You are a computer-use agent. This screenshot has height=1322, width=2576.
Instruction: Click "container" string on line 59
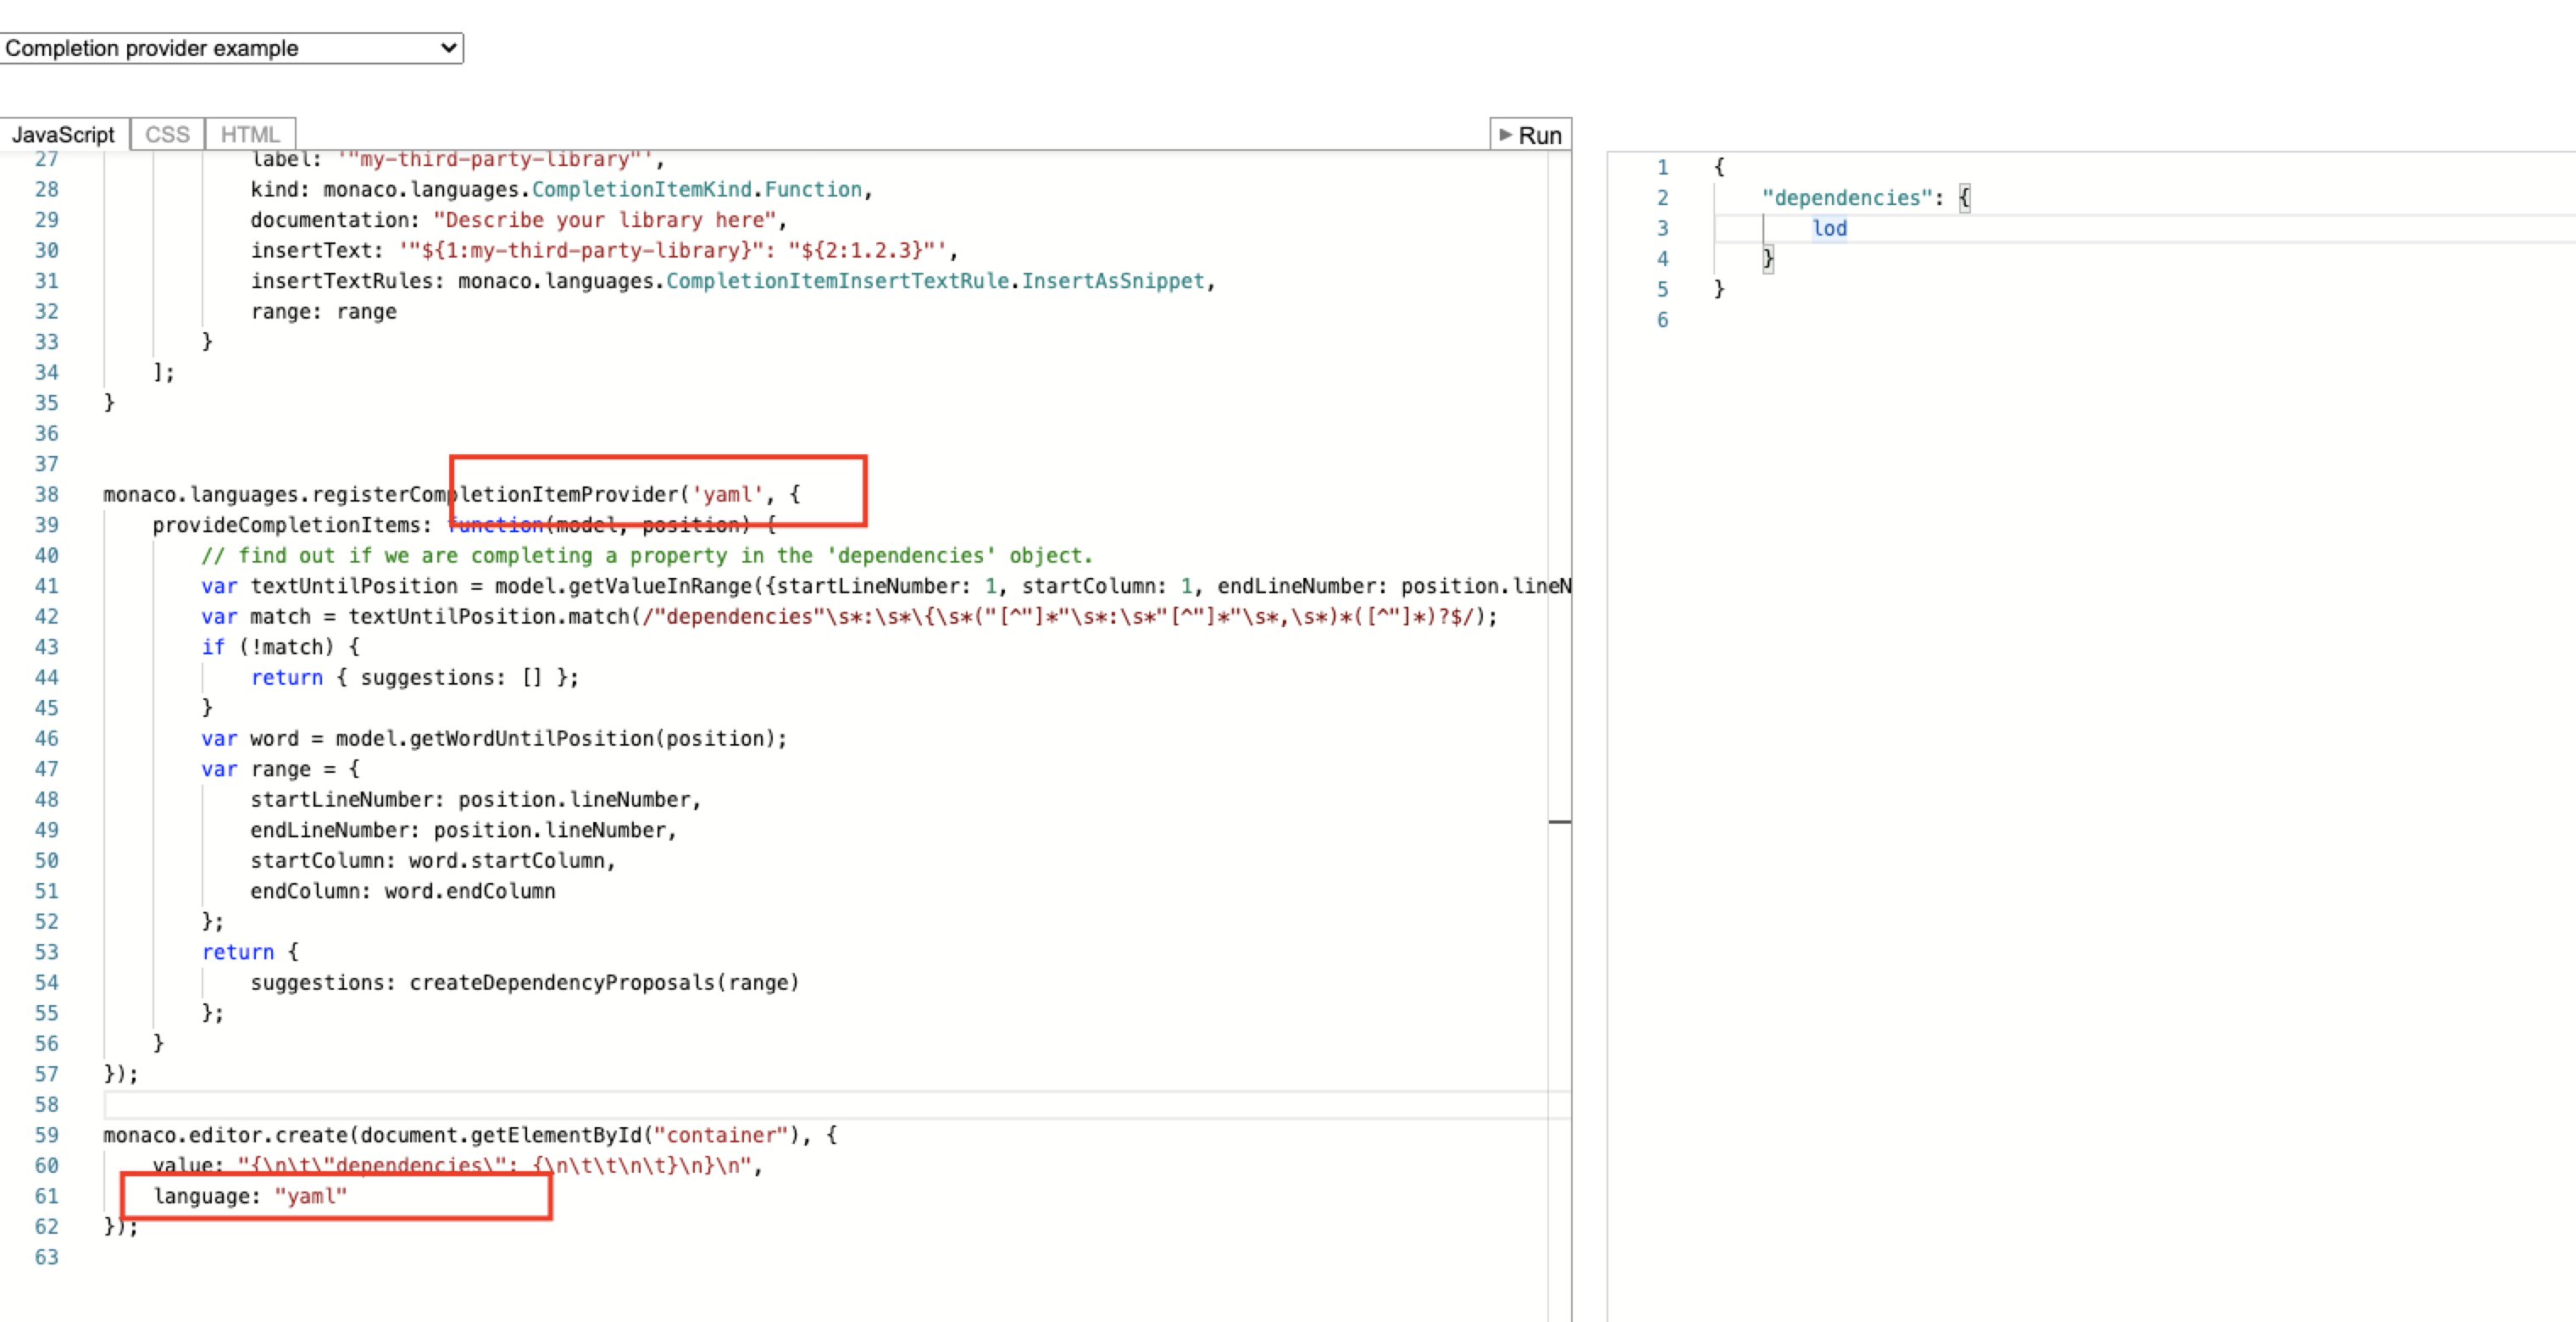coord(721,1136)
